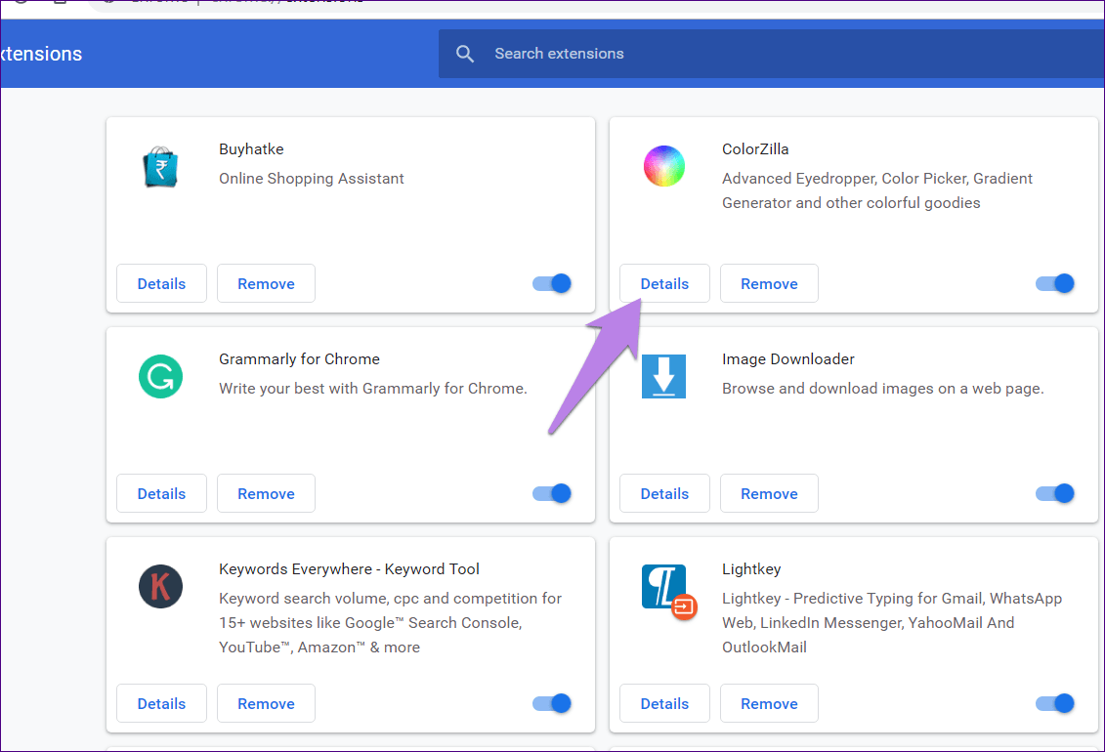Image resolution: width=1105 pixels, height=752 pixels.
Task: Click the Keywords Everywhere K icon
Action: click(x=160, y=587)
